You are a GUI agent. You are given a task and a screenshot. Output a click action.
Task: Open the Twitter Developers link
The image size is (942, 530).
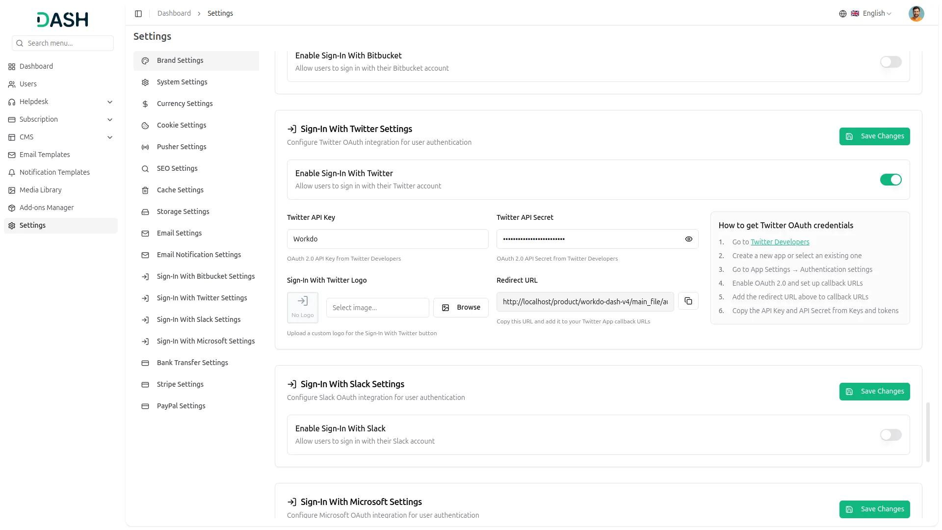coord(780,242)
